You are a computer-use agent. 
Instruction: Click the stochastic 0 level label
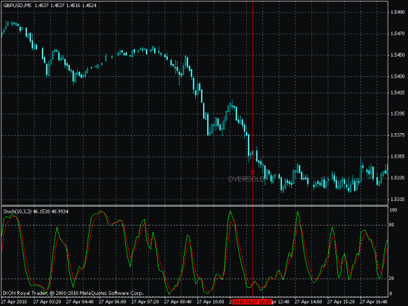[390, 294]
